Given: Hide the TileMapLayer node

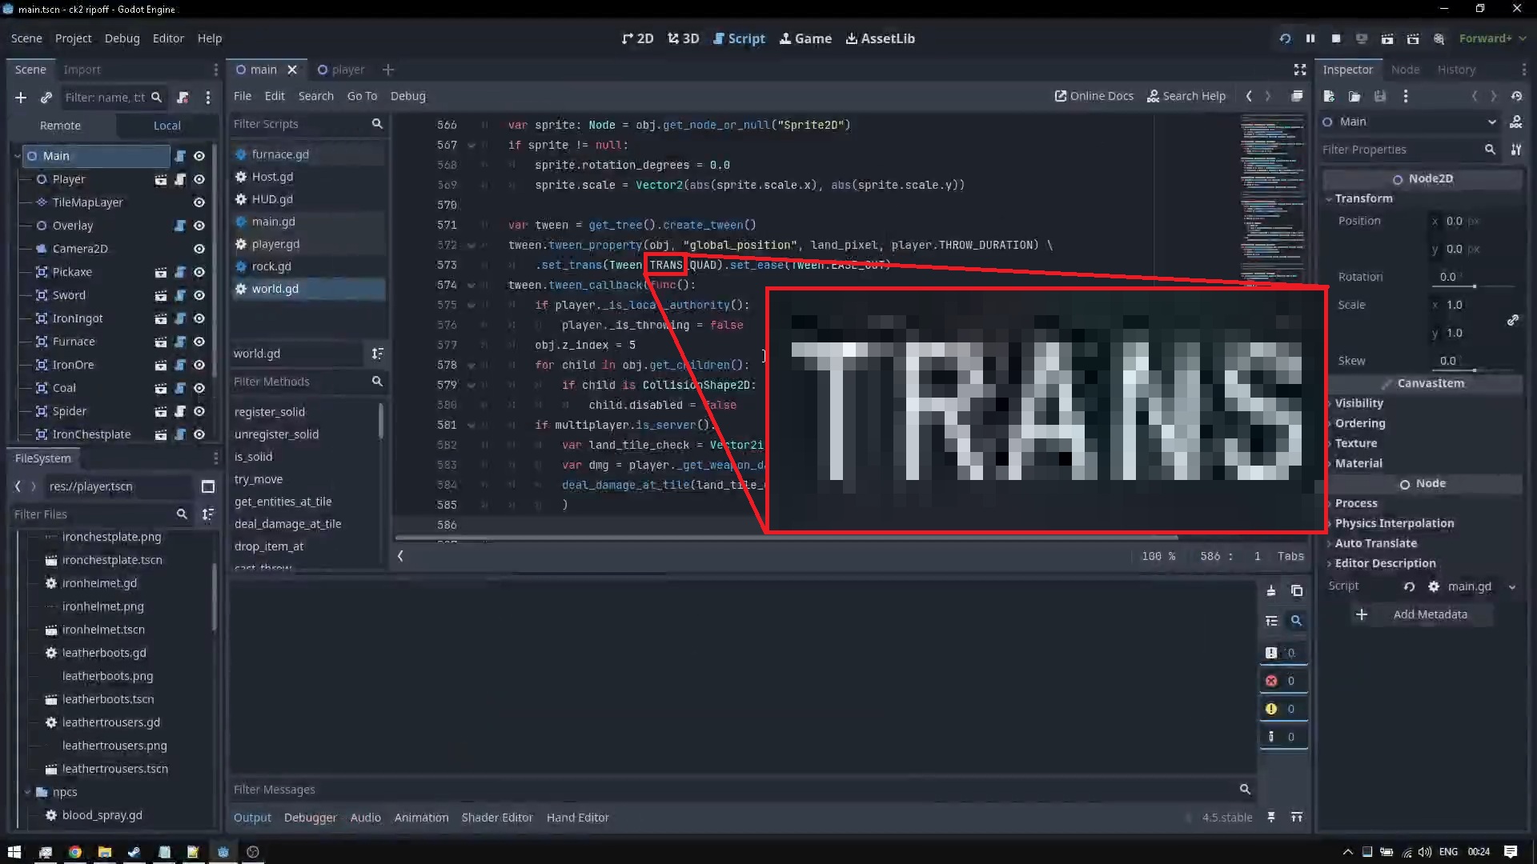Looking at the screenshot, I should (x=199, y=202).
